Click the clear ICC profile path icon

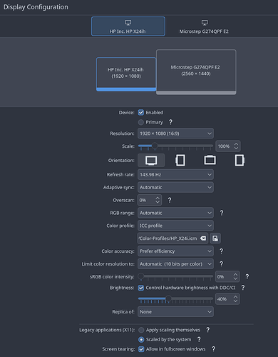203,238
